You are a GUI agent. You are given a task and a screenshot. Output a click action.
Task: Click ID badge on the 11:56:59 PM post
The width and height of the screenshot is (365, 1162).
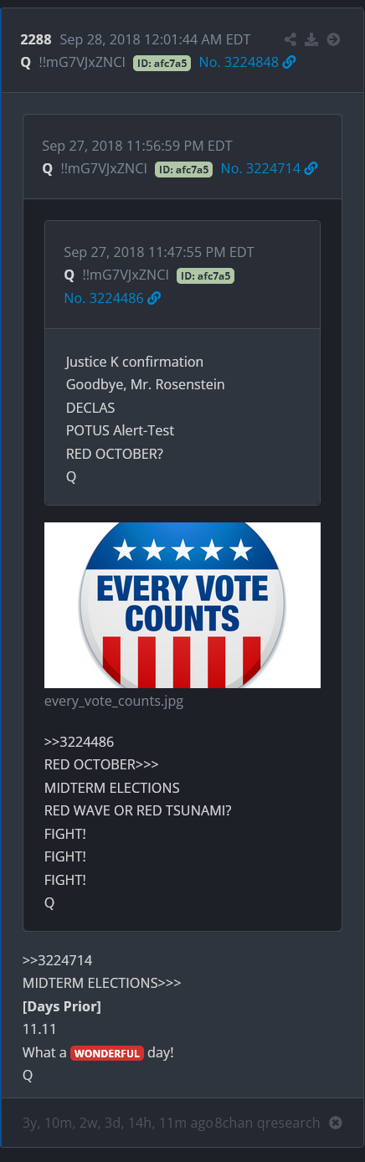tap(183, 168)
